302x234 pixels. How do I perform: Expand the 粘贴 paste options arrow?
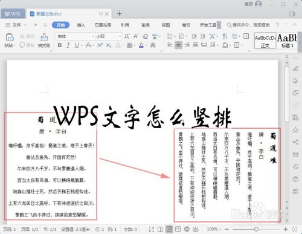point(14,45)
